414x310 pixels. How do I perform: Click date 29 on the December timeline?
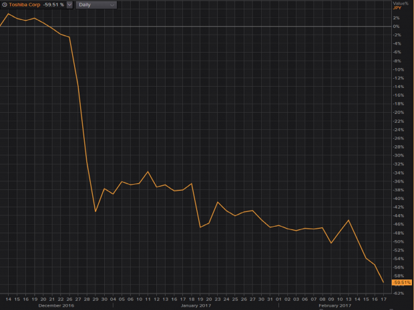point(95,299)
